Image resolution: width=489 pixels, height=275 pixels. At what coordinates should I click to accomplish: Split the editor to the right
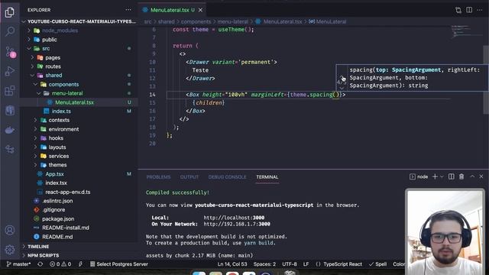469,10
